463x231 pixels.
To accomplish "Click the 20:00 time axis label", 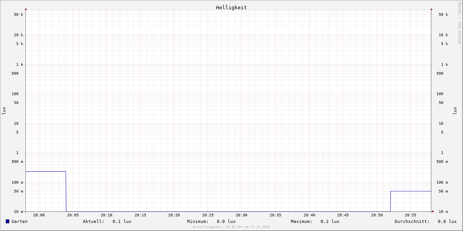I will coord(39,215).
